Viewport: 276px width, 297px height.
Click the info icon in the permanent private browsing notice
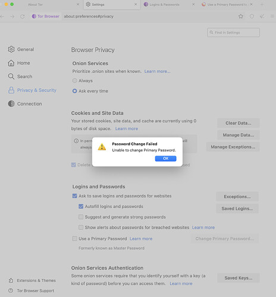[76, 141]
